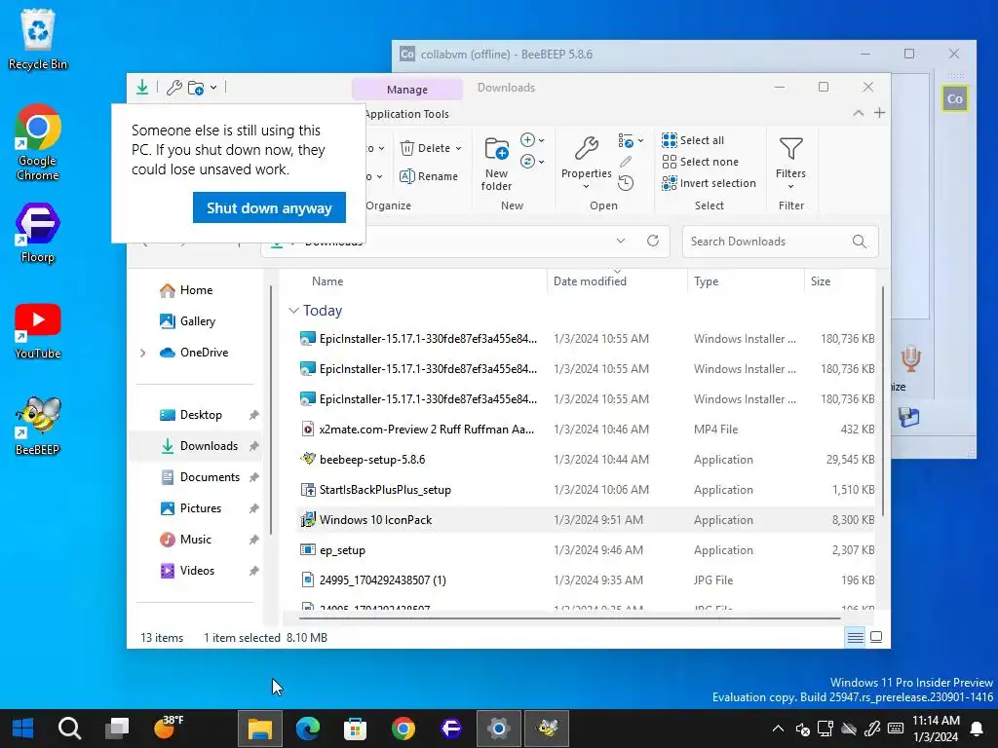Click Select all
The height and width of the screenshot is (748, 998).
[693, 140]
